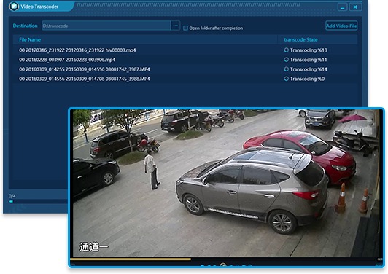Select file 20120316_231922 hiv00003.mp4

click(77, 50)
